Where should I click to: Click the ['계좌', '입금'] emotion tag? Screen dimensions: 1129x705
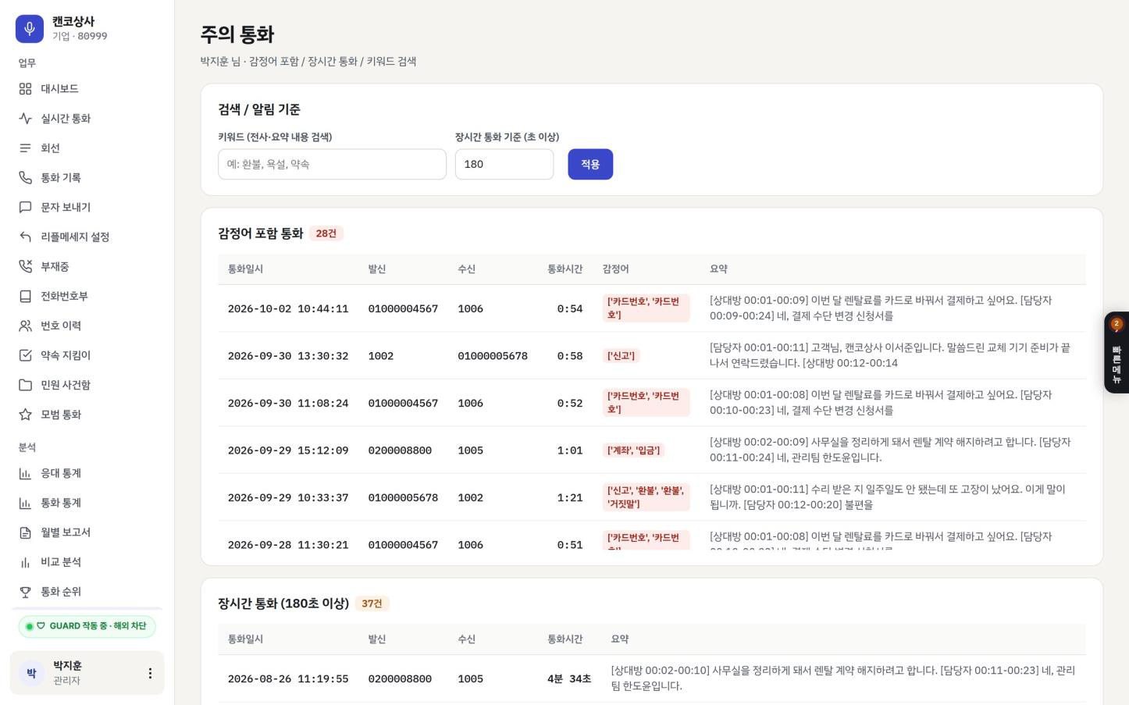[x=633, y=450]
